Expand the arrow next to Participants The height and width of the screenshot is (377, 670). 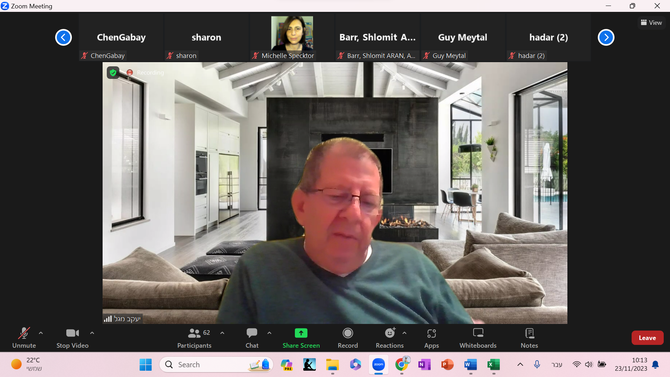222,333
